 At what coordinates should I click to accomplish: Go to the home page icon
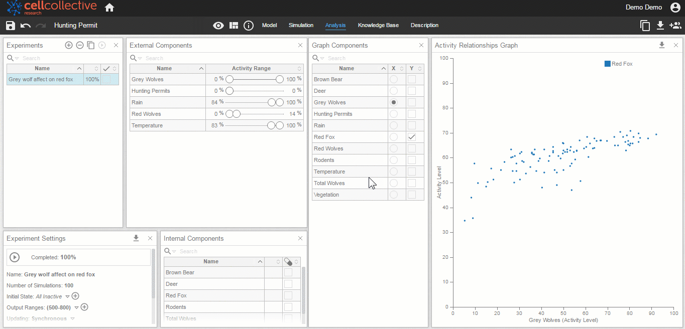point(109,8)
